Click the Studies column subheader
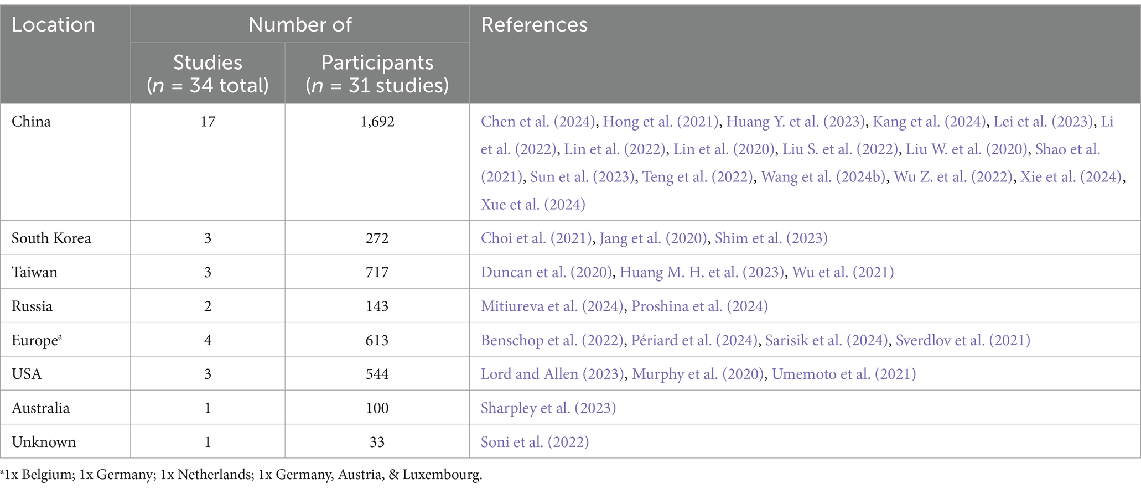Image resolution: width=1141 pixels, height=489 pixels. [x=208, y=74]
